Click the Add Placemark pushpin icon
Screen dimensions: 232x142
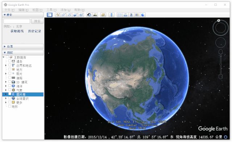[58, 15]
